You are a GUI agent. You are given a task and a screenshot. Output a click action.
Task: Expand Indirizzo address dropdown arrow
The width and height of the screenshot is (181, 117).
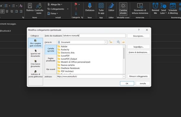(124, 76)
